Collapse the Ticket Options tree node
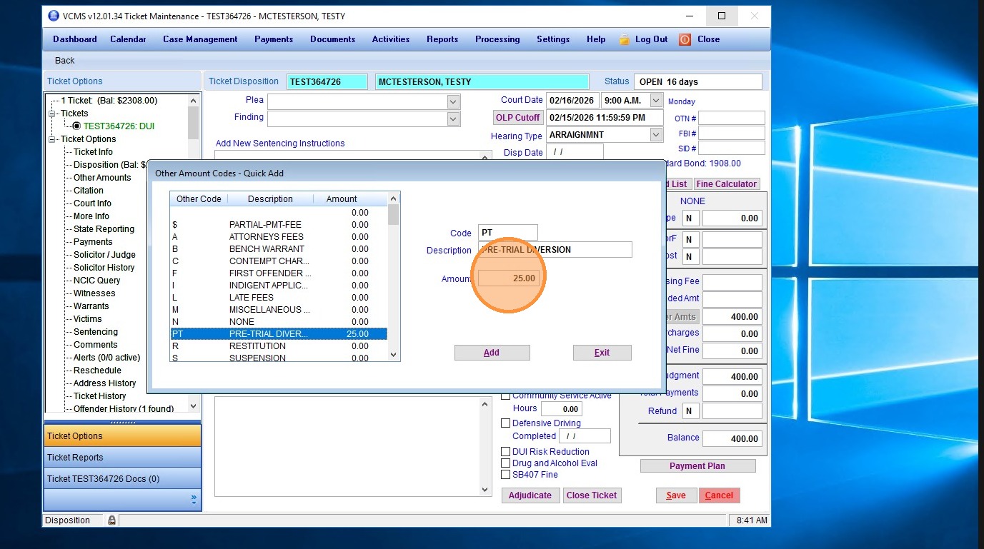 coord(52,139)
